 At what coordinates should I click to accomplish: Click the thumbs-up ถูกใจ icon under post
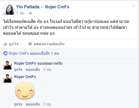[x=5, y=44]
